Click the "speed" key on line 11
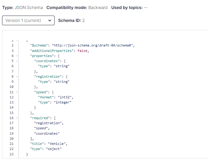 pyautogui.click(x=41, y=92)
